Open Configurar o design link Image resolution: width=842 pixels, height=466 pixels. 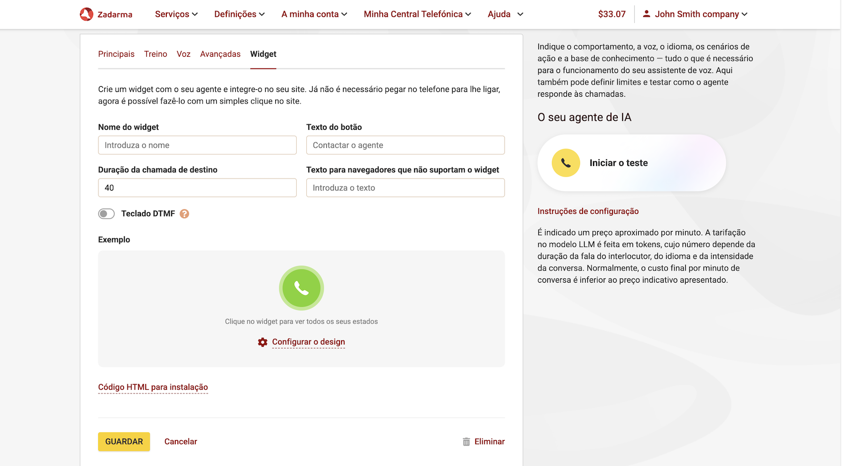[x=308, y=342]
